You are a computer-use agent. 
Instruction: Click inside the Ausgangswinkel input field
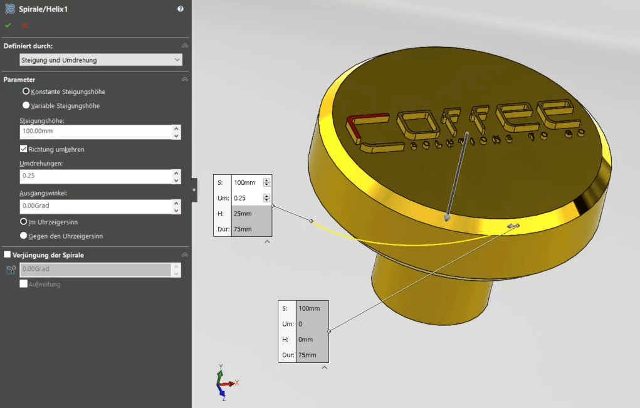pos(94,206)
